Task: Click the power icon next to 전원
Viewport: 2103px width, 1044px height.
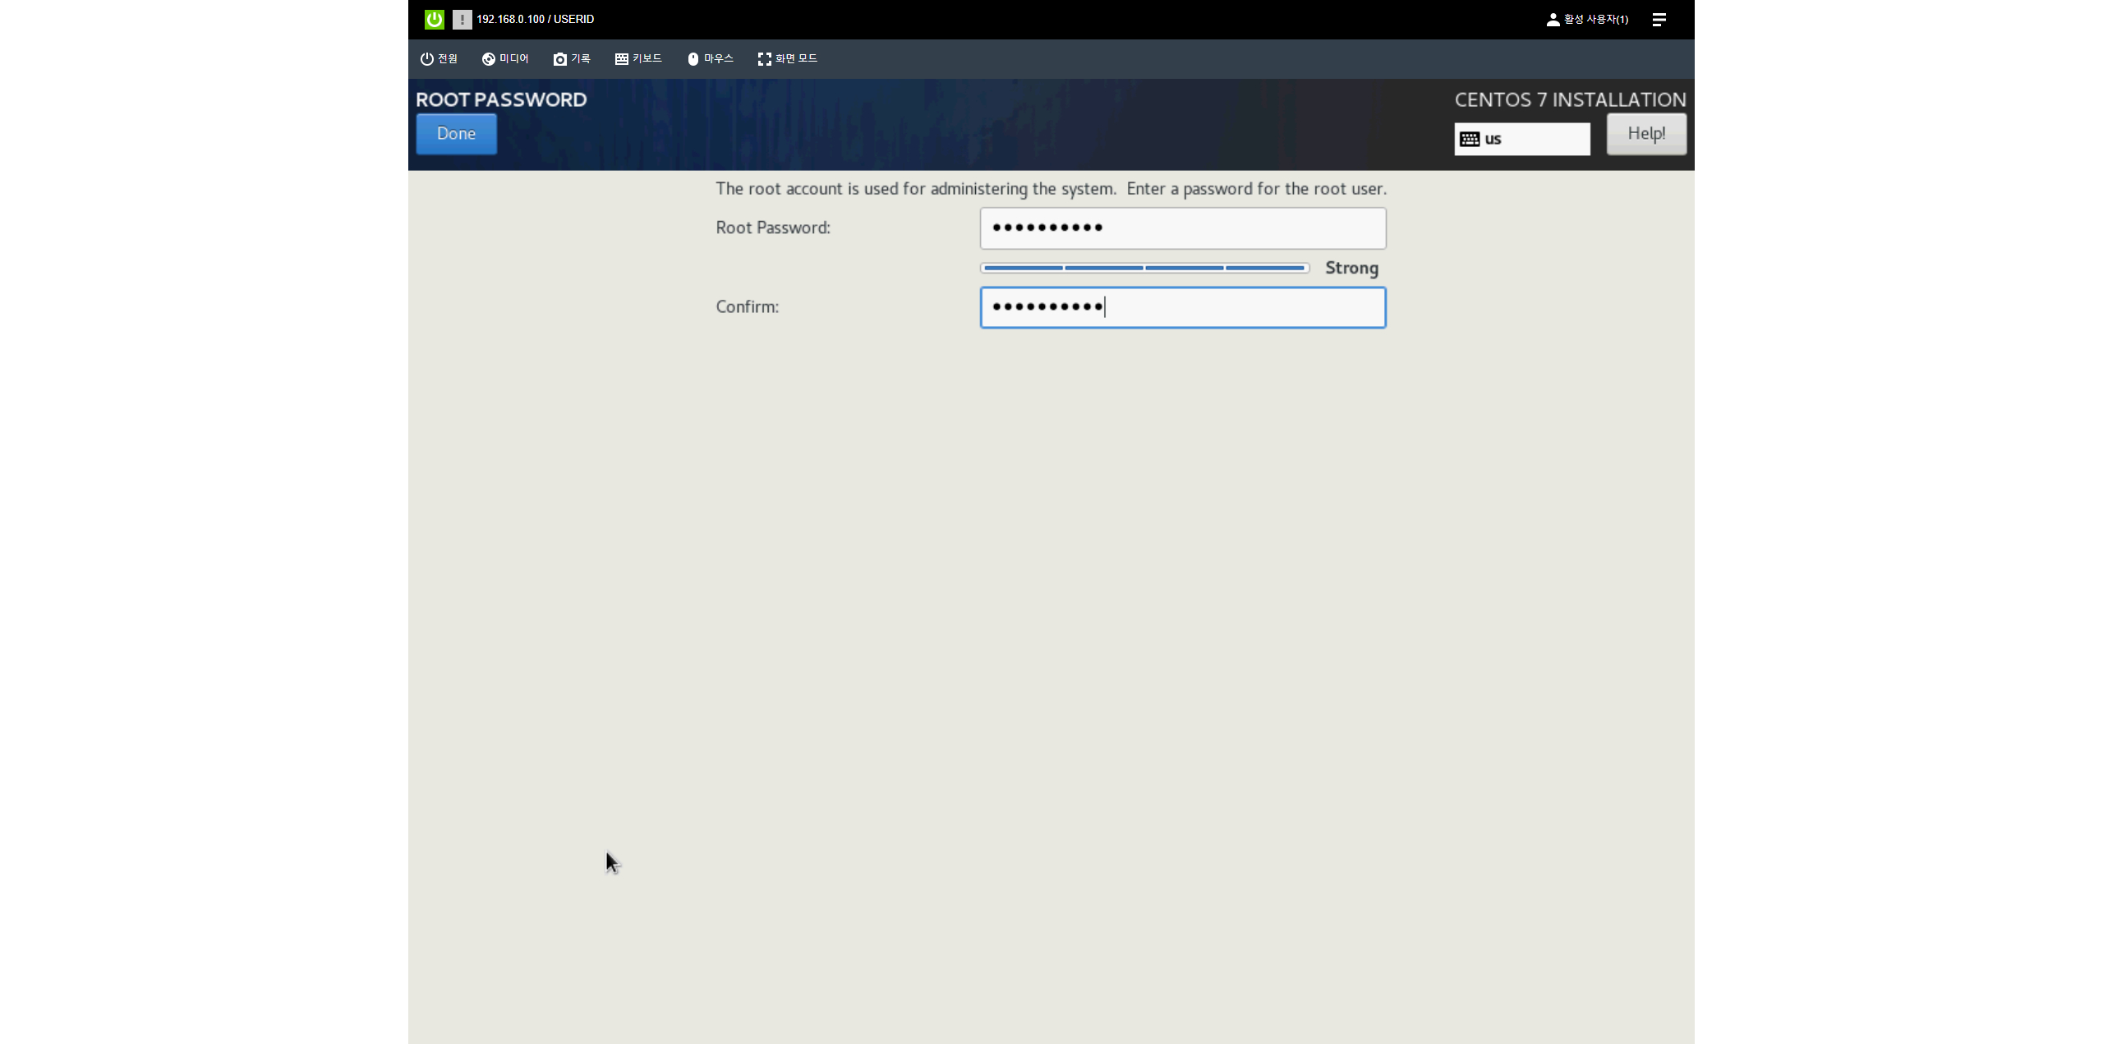Action: 426,59
